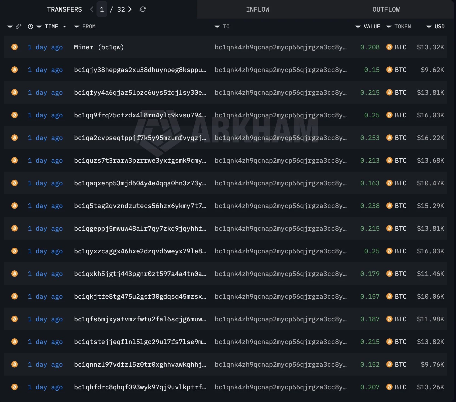The width and height of the screenshot is (456, 402).
Task: Switch to the INFLOW tab
Action: [x=258, y=9]
